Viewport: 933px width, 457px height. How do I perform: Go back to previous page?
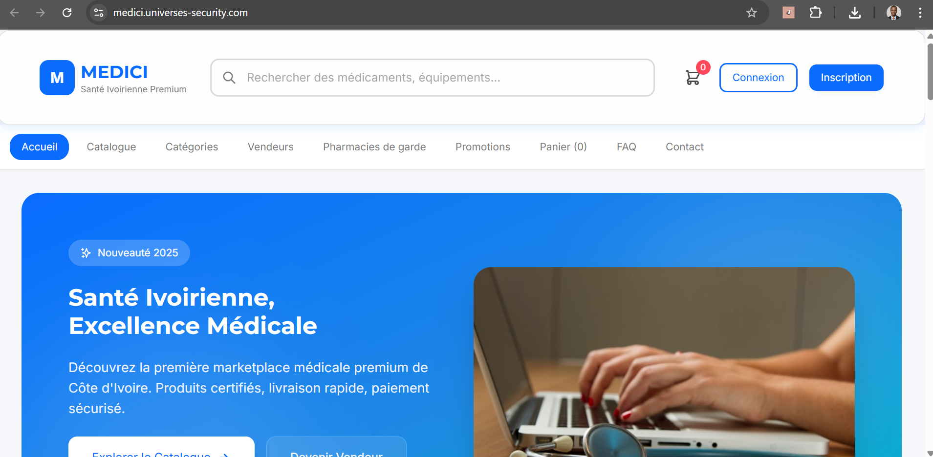tap(15, 13)
